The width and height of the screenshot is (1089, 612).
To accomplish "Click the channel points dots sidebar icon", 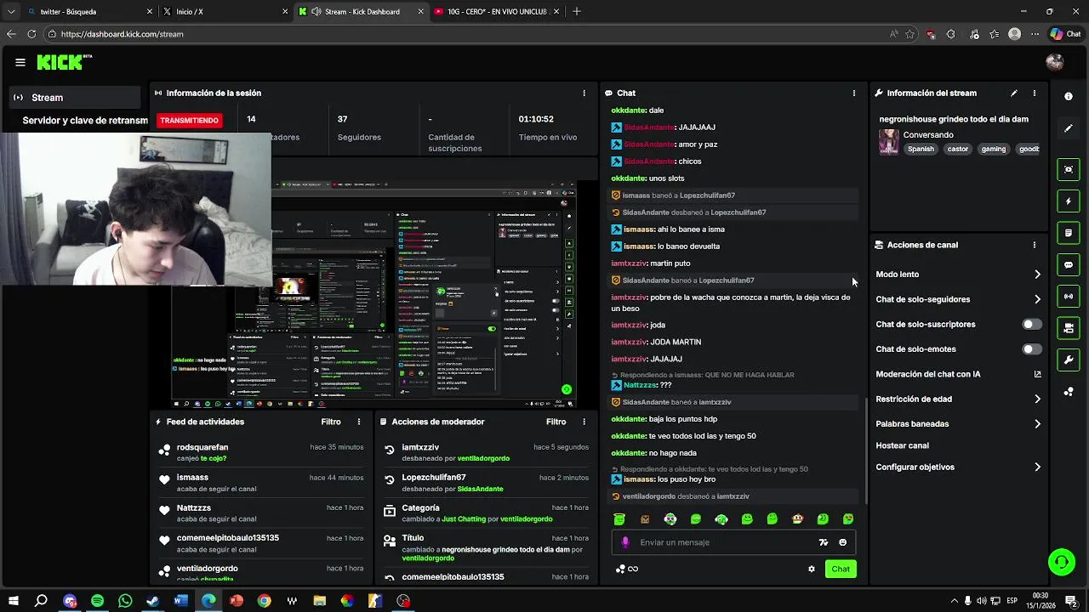I will [1069, 392].
